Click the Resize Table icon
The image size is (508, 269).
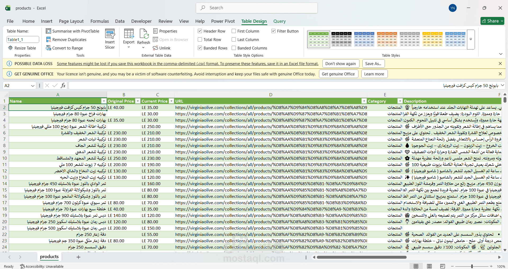(10, 48)
